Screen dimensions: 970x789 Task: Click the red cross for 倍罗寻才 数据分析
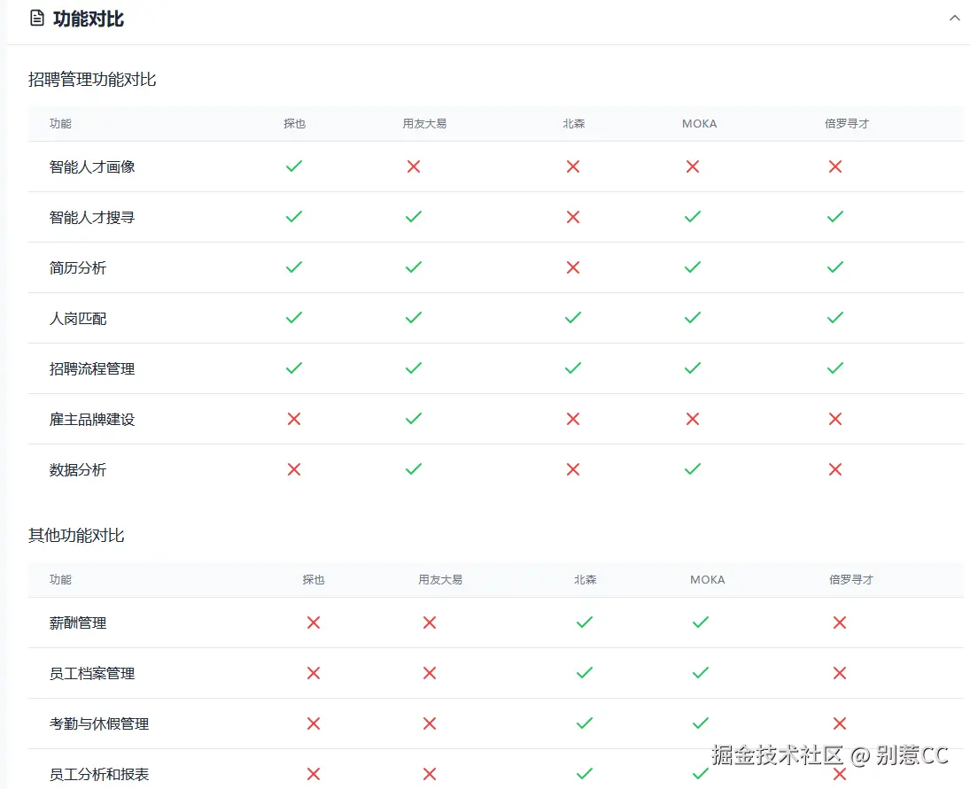(835, 469)
